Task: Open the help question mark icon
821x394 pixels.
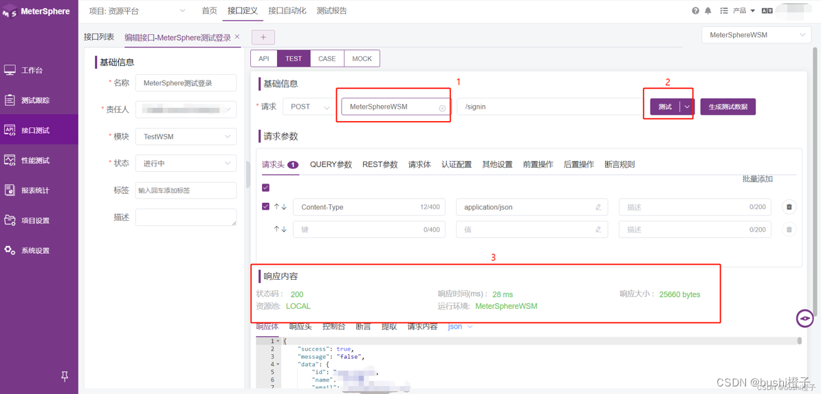Action: click(695, 10)
